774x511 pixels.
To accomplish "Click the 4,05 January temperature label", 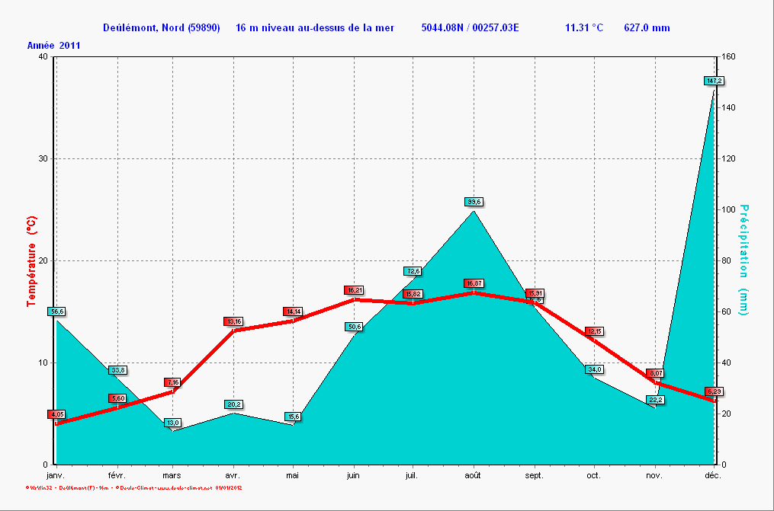I will point(56,414).
